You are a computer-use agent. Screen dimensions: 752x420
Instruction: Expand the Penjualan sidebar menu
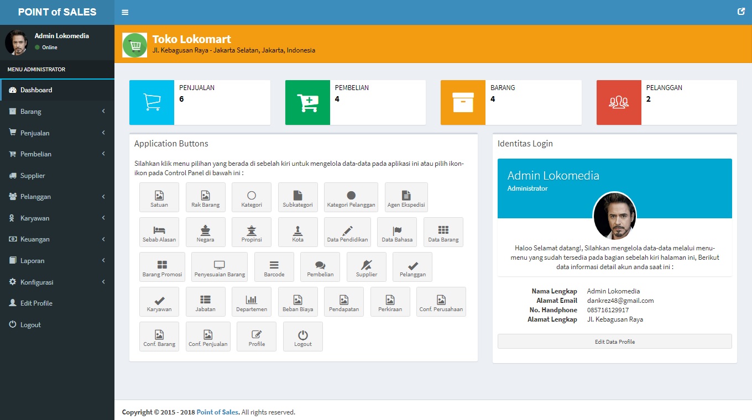pyautogui.click(x=57, y=133)
